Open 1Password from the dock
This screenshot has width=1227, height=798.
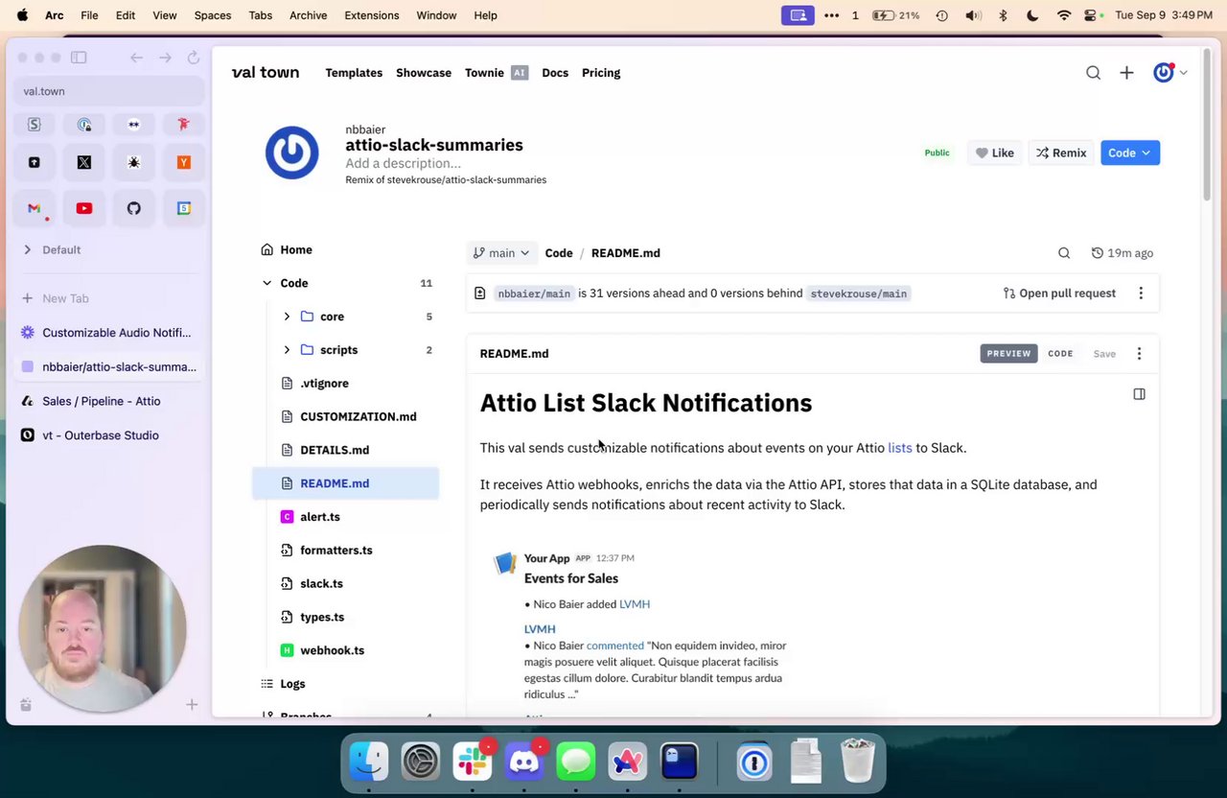(x=754, y=763)
